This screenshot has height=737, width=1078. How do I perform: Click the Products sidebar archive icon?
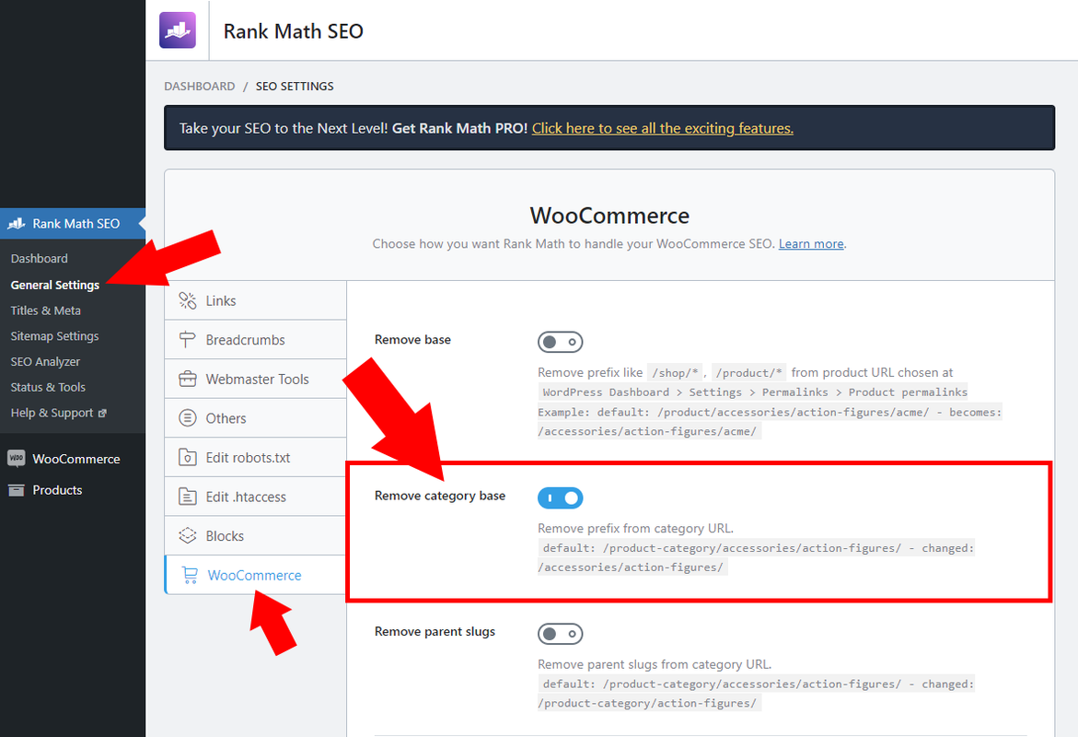tap(16, 490)
